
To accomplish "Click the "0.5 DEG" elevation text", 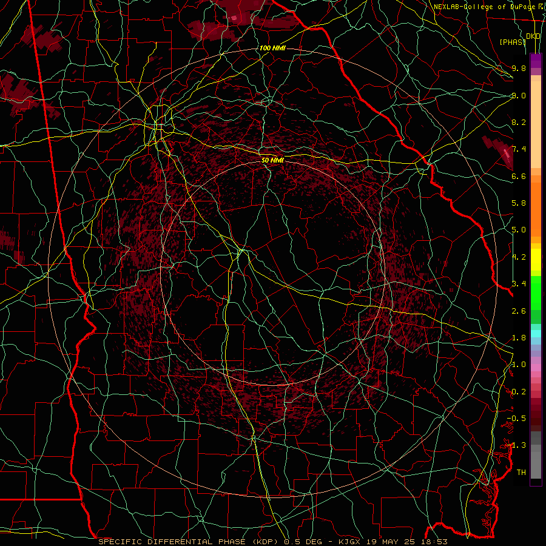I will pos(302,542).
